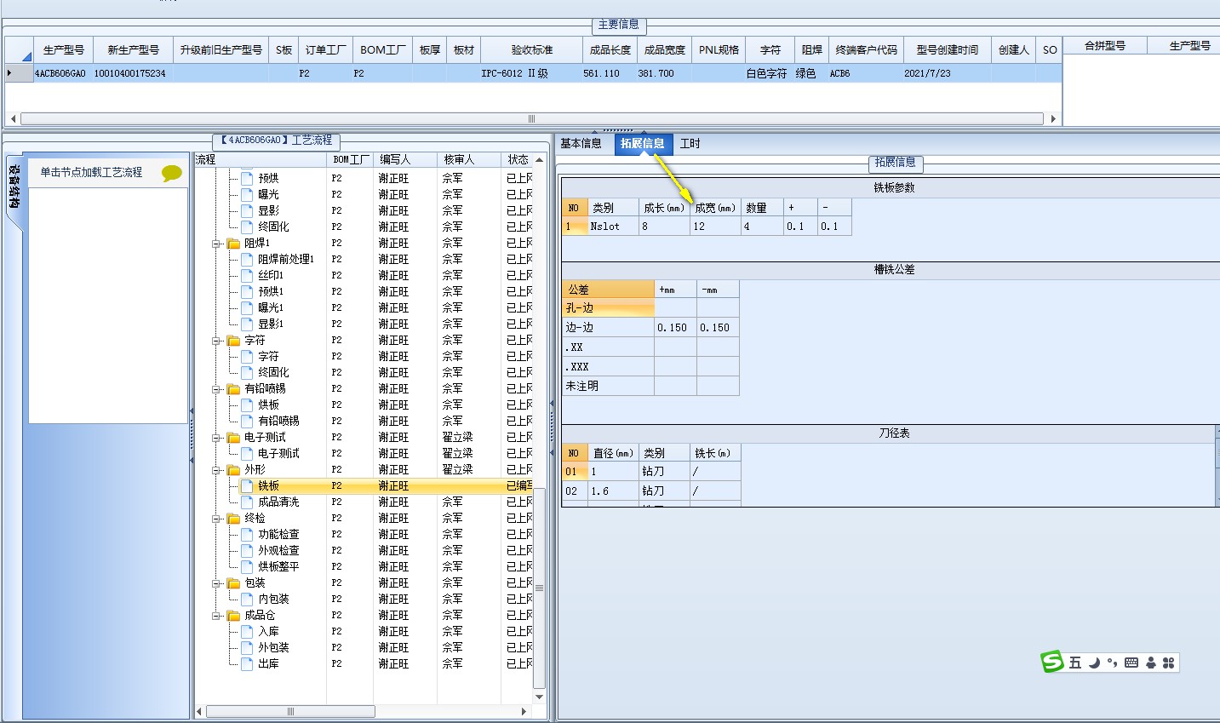
Task: Click the document icon beside 丝印1
Action: (247, 276)
